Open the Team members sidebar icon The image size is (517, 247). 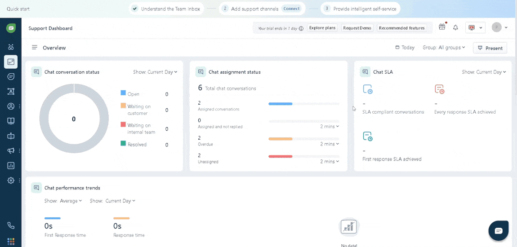click(11, 92)
